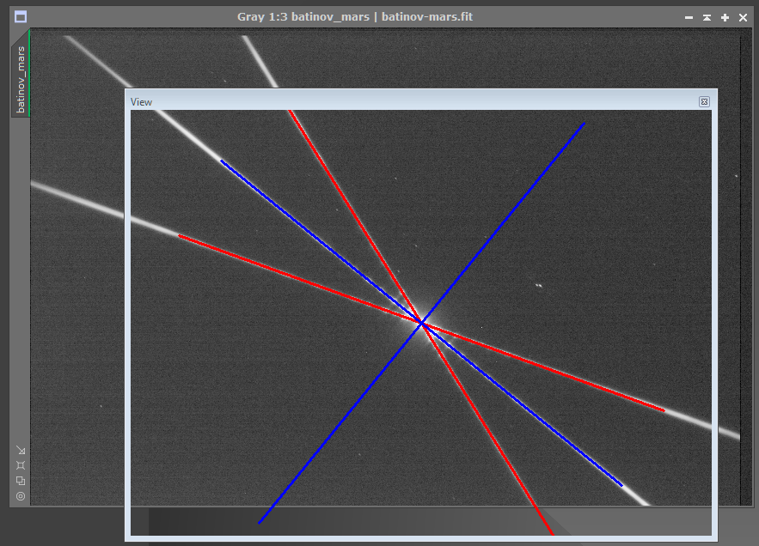
Task: Click the 'View' dialog title label
Action: [x=141, y=102]
